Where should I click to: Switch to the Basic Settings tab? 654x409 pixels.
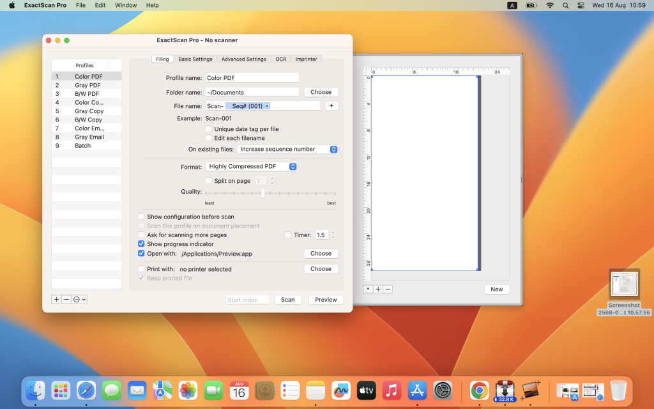(x=195, y=59)
